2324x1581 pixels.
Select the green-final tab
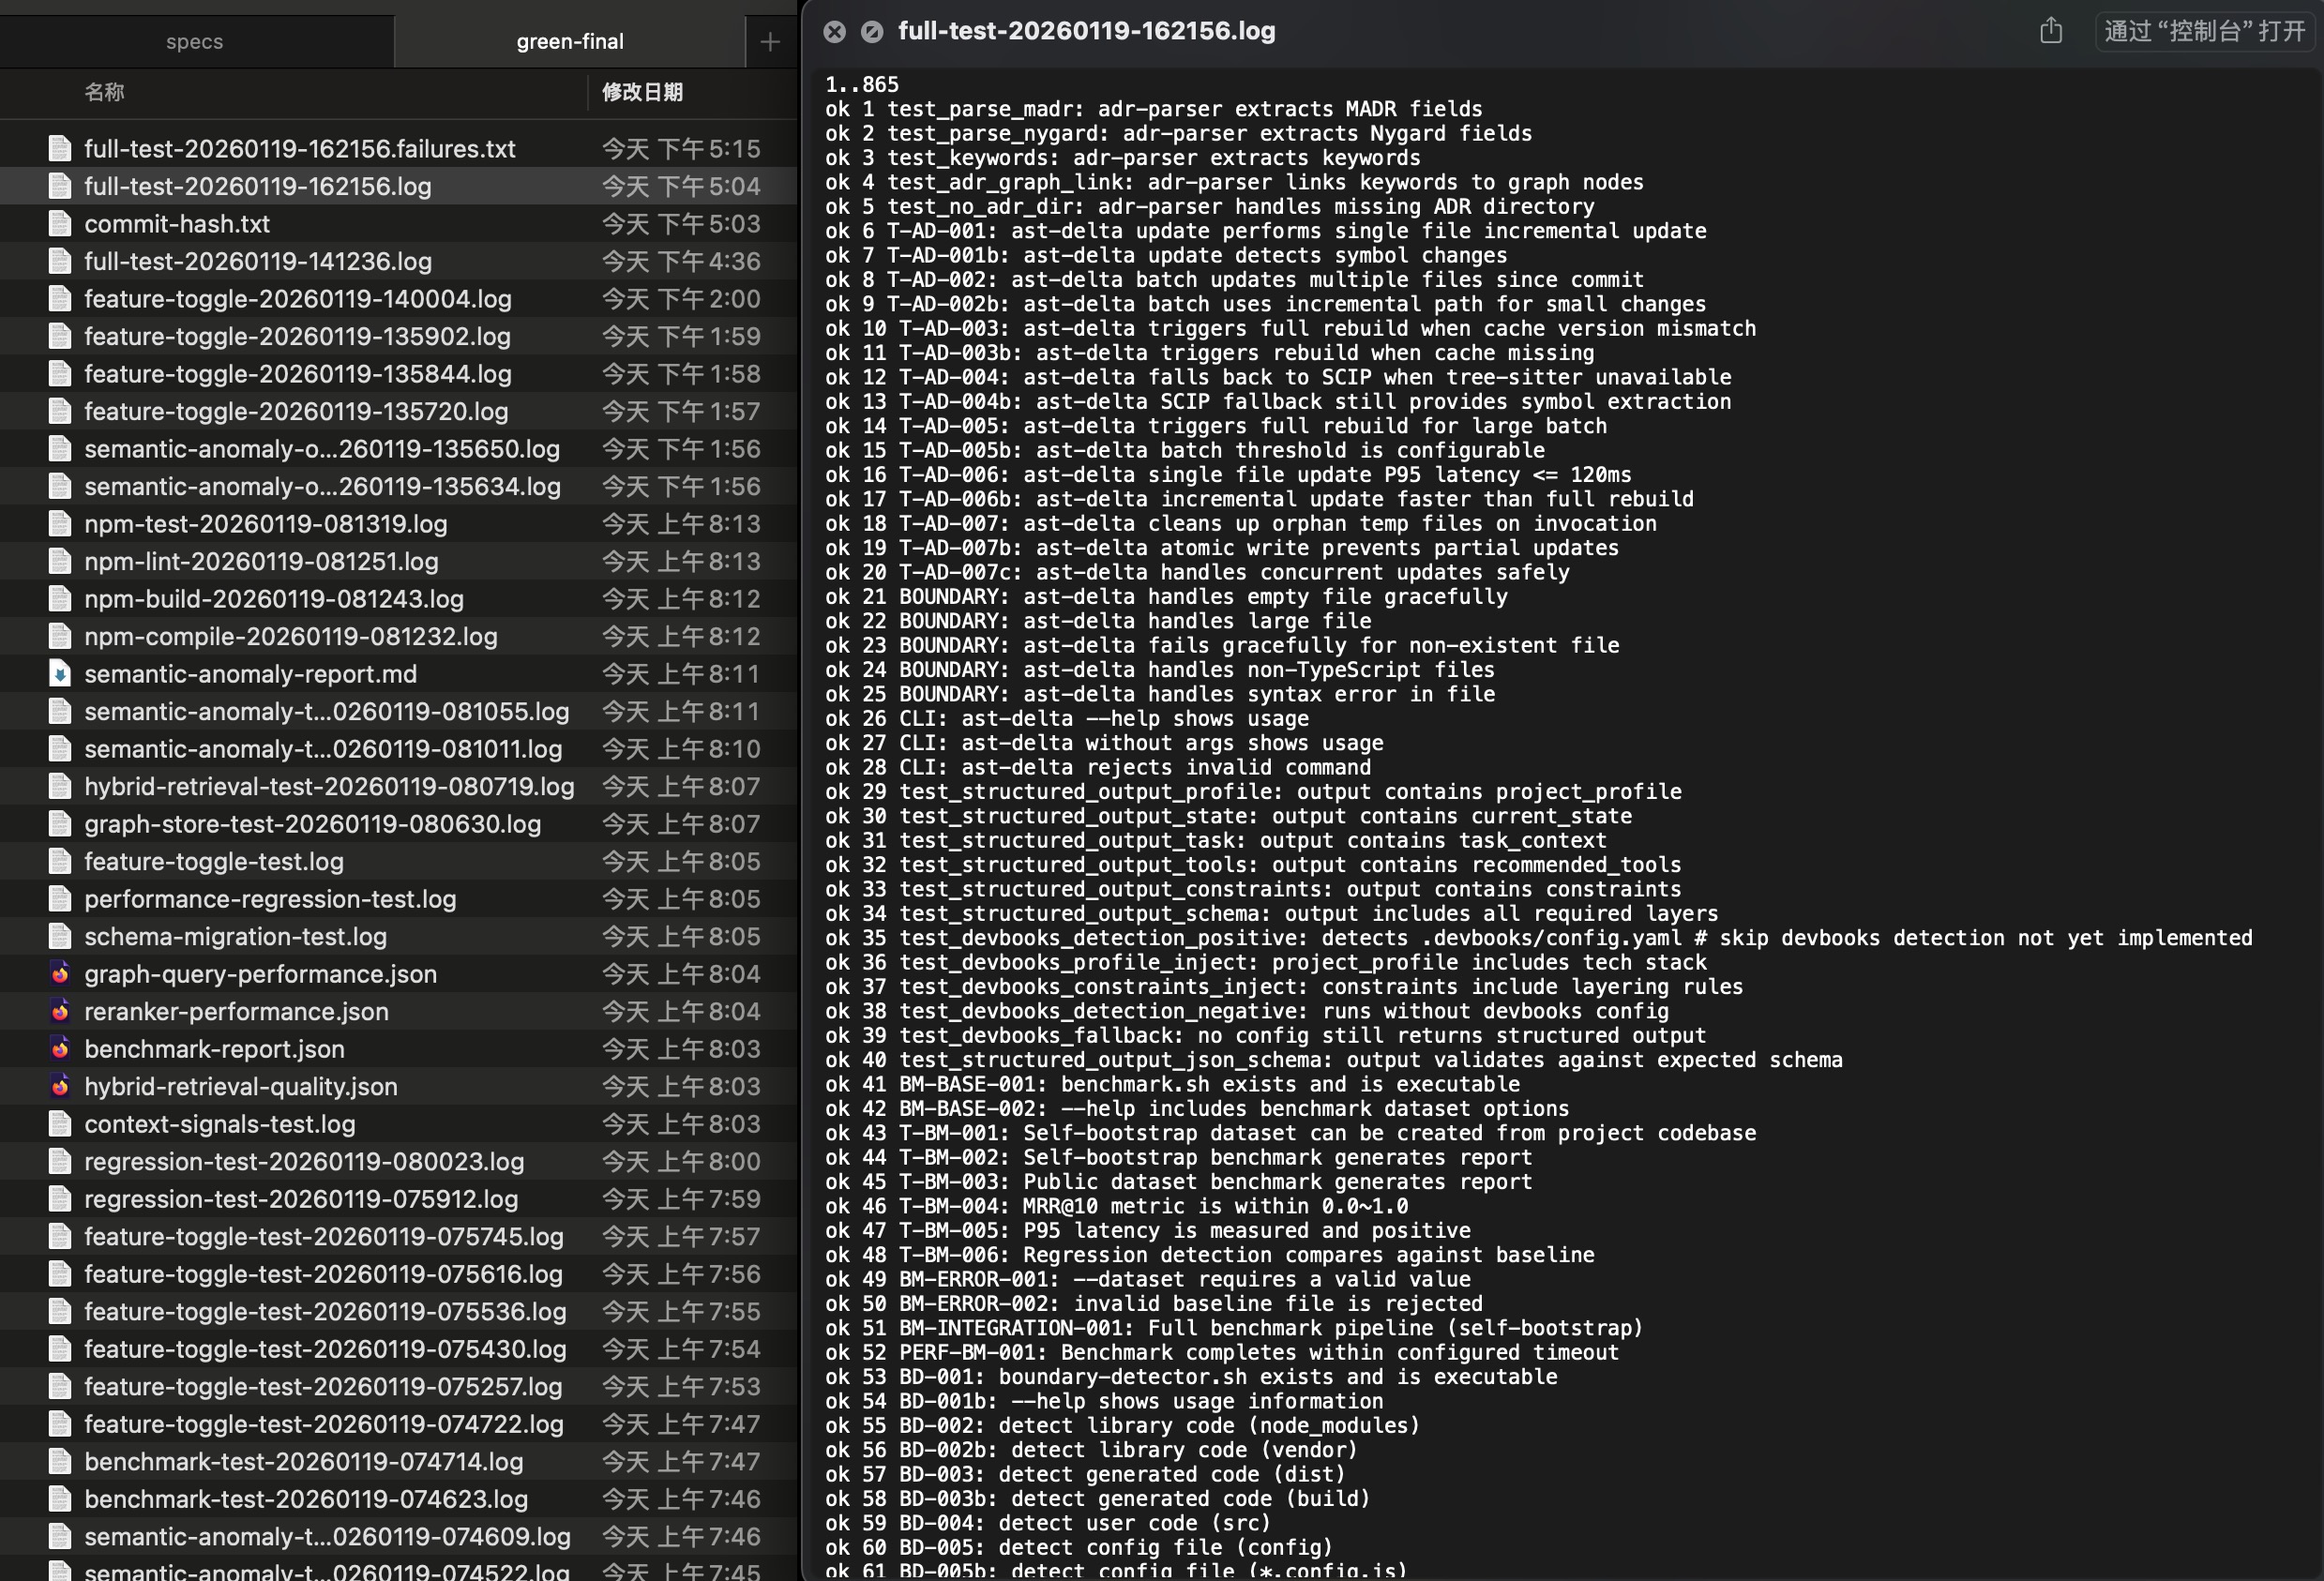pos(569,42)
